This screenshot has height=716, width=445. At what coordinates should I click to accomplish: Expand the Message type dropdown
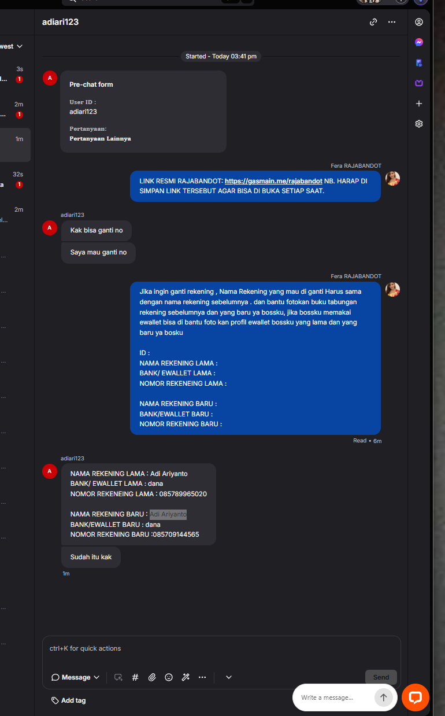pyautogui.click(x=76, y=677)
